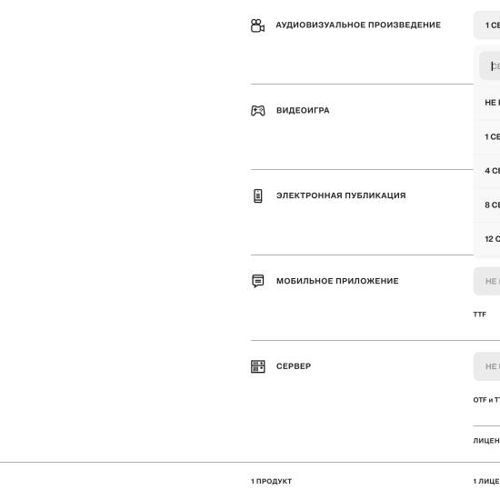The height and width of the screenshot is (500, 500).
Task: Collapse the audiovisual dropdown showing 1 СЕ at top
Action: [x=486, y=25]
